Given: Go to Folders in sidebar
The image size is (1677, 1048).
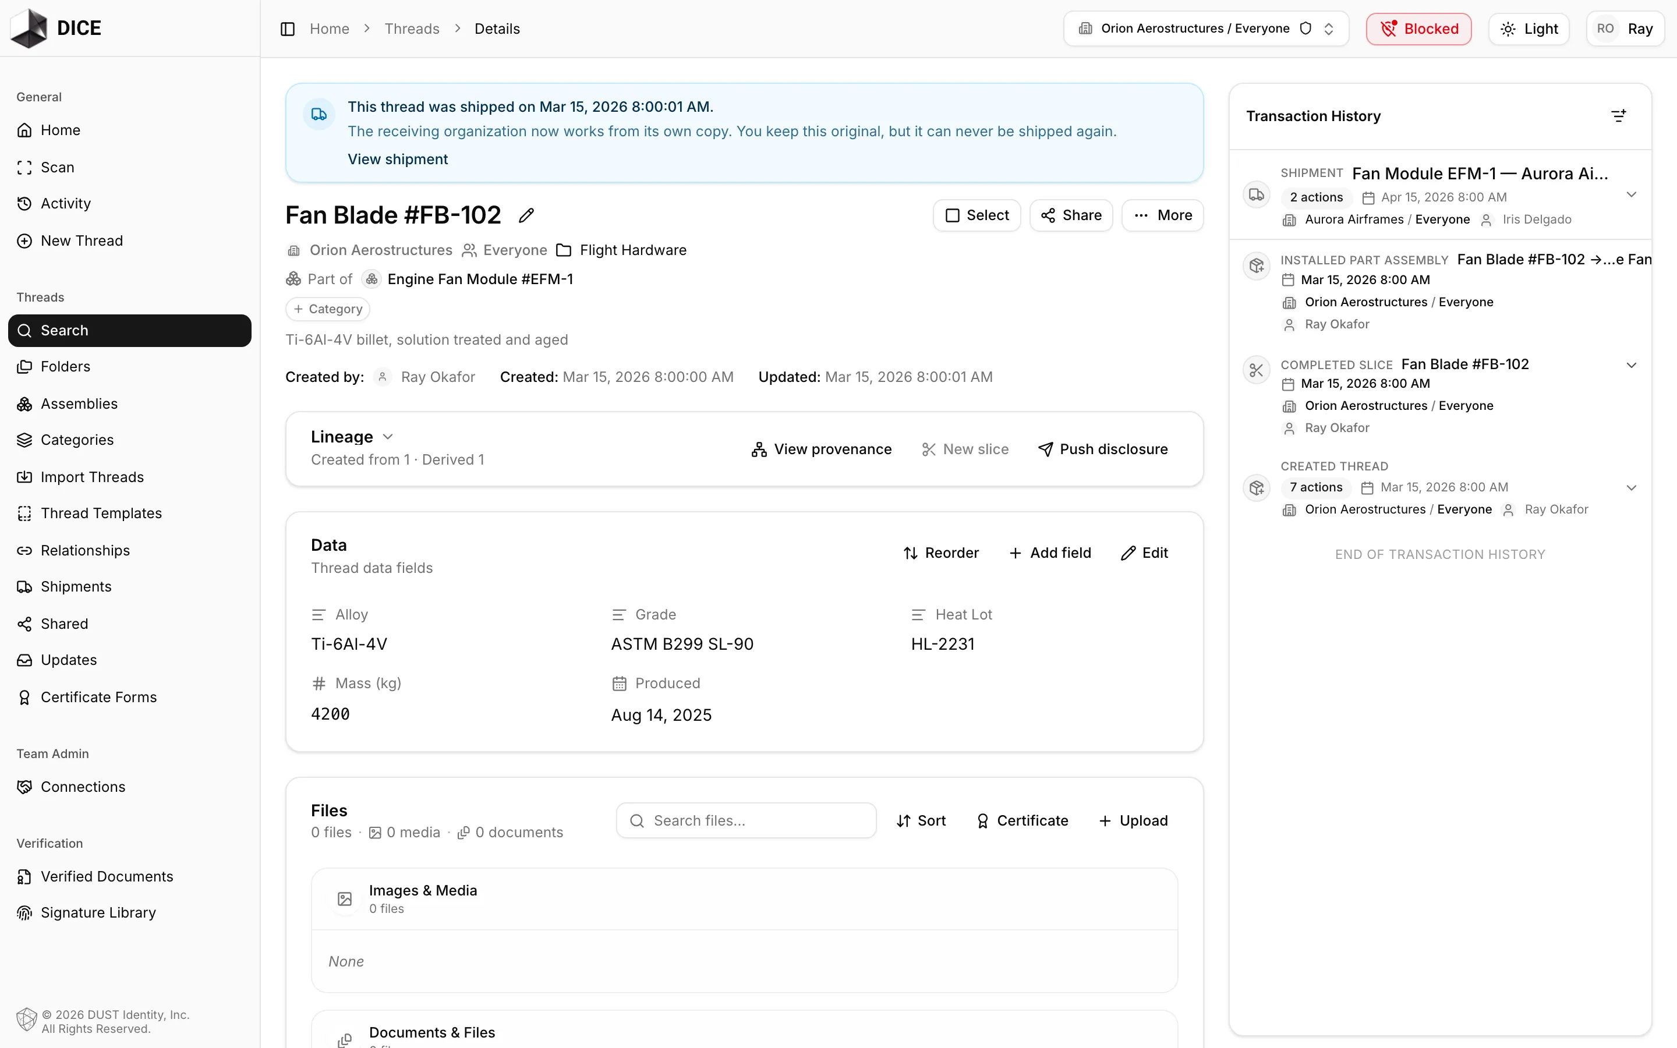Looking at the screenshot, I should point(130,367).
